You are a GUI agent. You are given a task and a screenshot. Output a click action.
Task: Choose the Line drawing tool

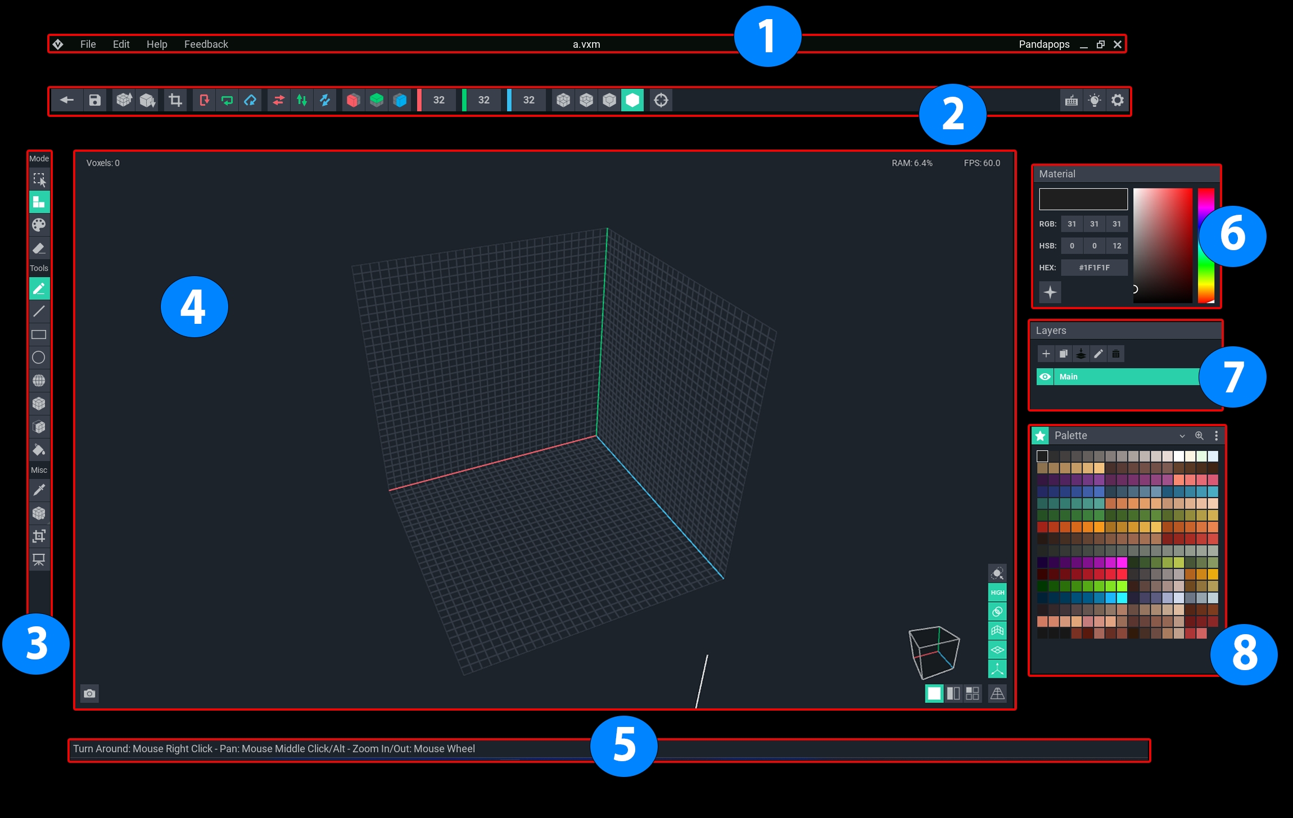[x=39, y=311]
